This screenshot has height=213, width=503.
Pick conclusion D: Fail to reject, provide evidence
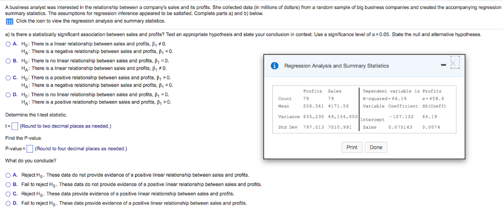[x=8, y=203]
